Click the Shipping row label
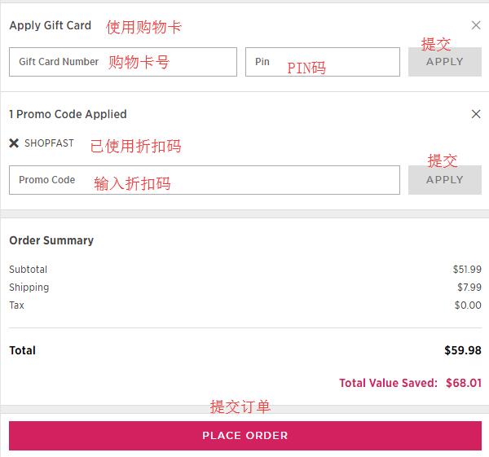Viewport: 489px width, 457px height. [29, 288]
